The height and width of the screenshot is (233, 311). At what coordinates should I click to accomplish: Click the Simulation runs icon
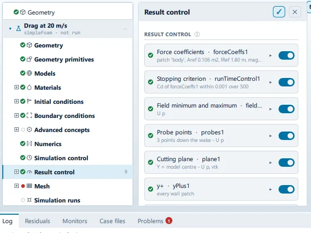click(29, 200)
